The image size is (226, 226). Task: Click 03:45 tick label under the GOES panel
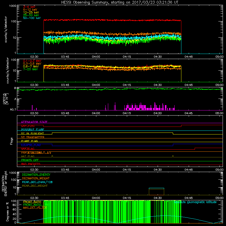point(65,113)
